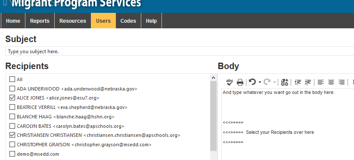The width and height of the screenshot is (354, 160).
Task: Click the Subject input field
Action: [x=180, y=51]
